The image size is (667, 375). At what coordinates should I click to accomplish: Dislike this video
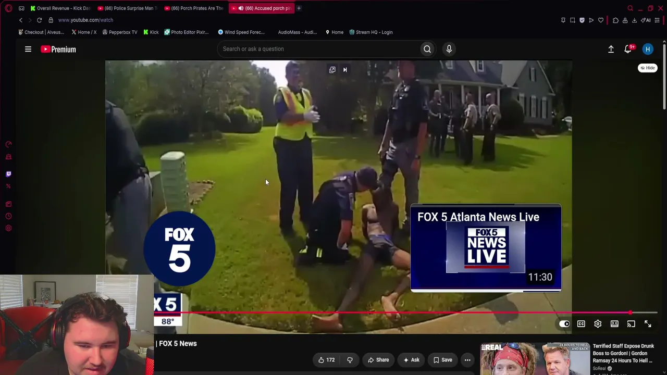click(350, 360)
